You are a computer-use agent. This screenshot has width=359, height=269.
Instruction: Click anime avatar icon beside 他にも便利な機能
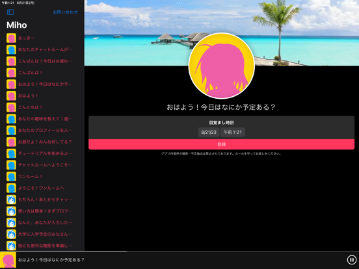point(11,246)
